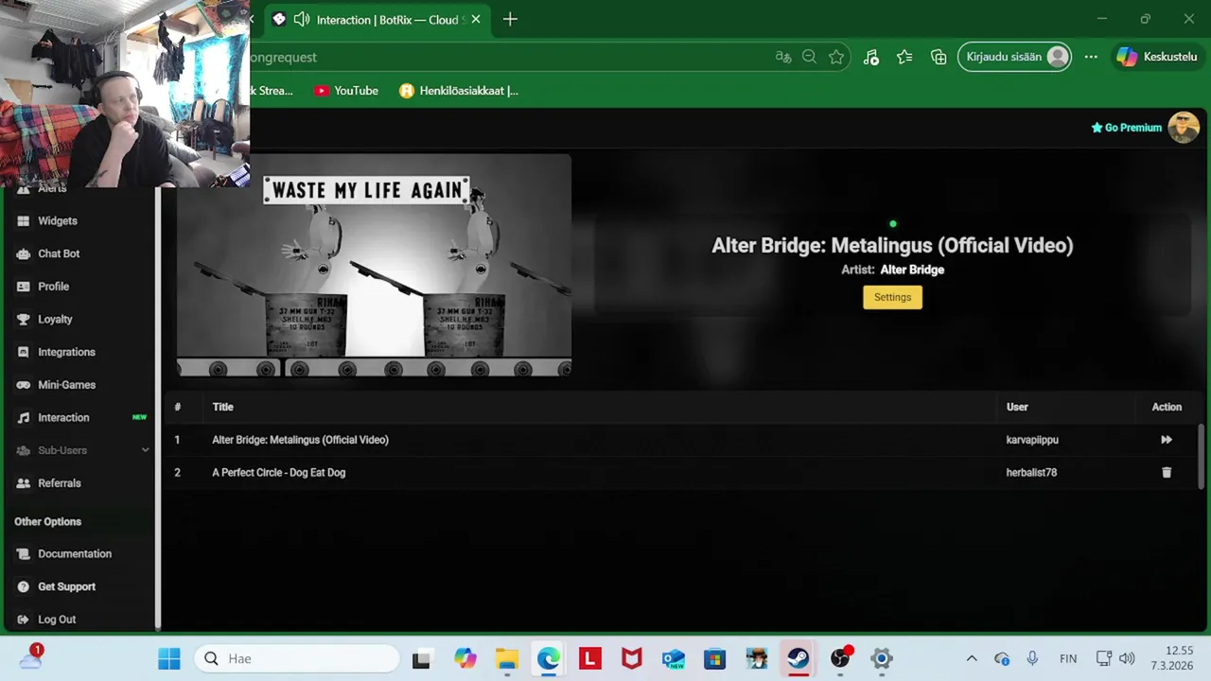Open the FIN language switcher

tap(1068, 658)
